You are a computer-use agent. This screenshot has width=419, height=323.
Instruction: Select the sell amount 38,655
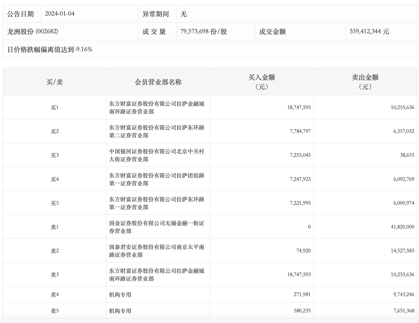407,155
